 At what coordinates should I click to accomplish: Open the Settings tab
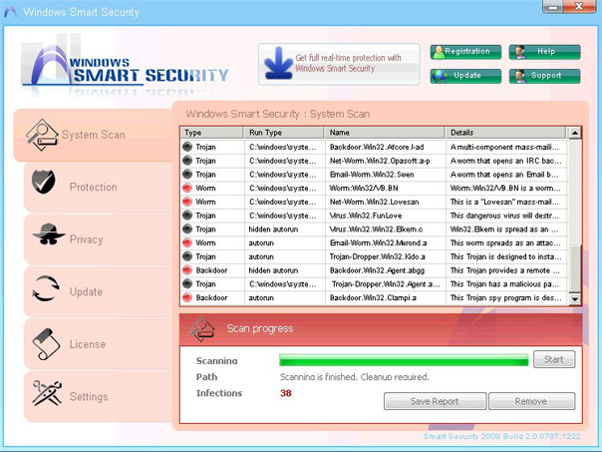coord(99,396)
